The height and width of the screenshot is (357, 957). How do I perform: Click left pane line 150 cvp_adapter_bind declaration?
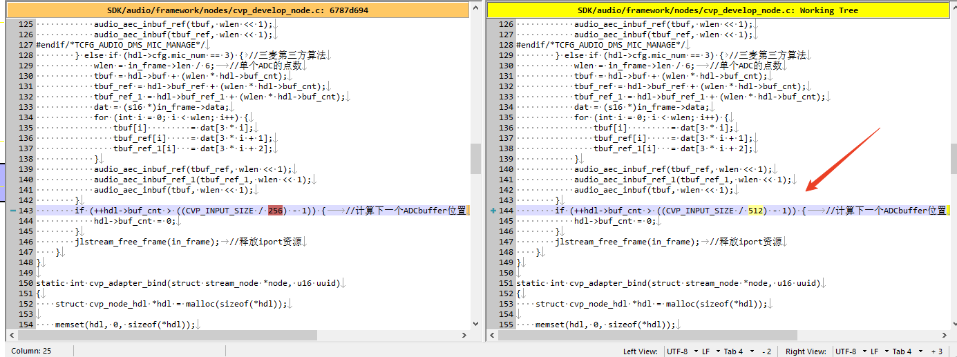pos(188,283)
